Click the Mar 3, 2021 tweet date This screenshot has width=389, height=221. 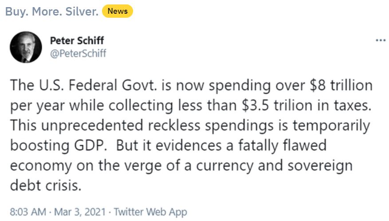[x=80, y=212]
